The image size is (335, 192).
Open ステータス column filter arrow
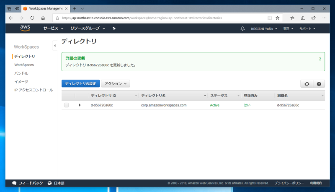pos(238,96)
